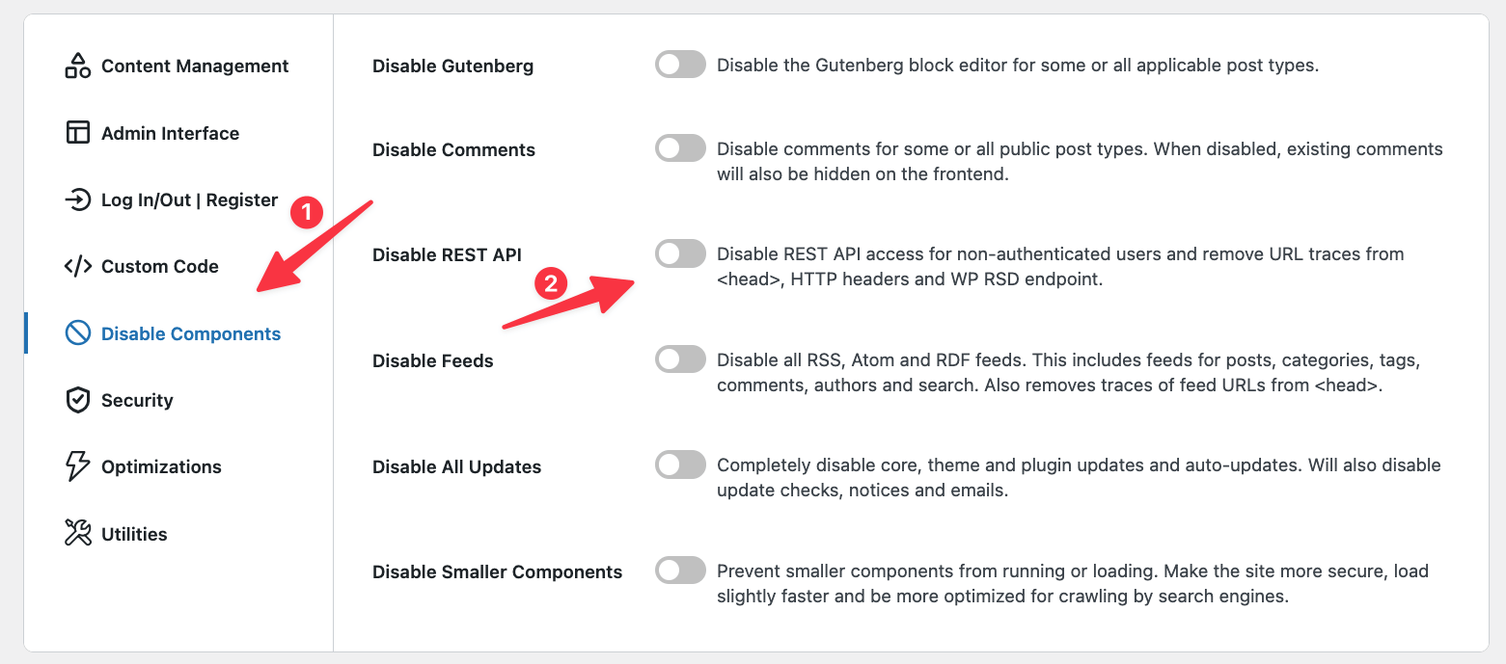The width and height of the screenshot is (1506, 664).
Task: Click the Optimizations lightning bolt icon
Action: coord(77,466)
